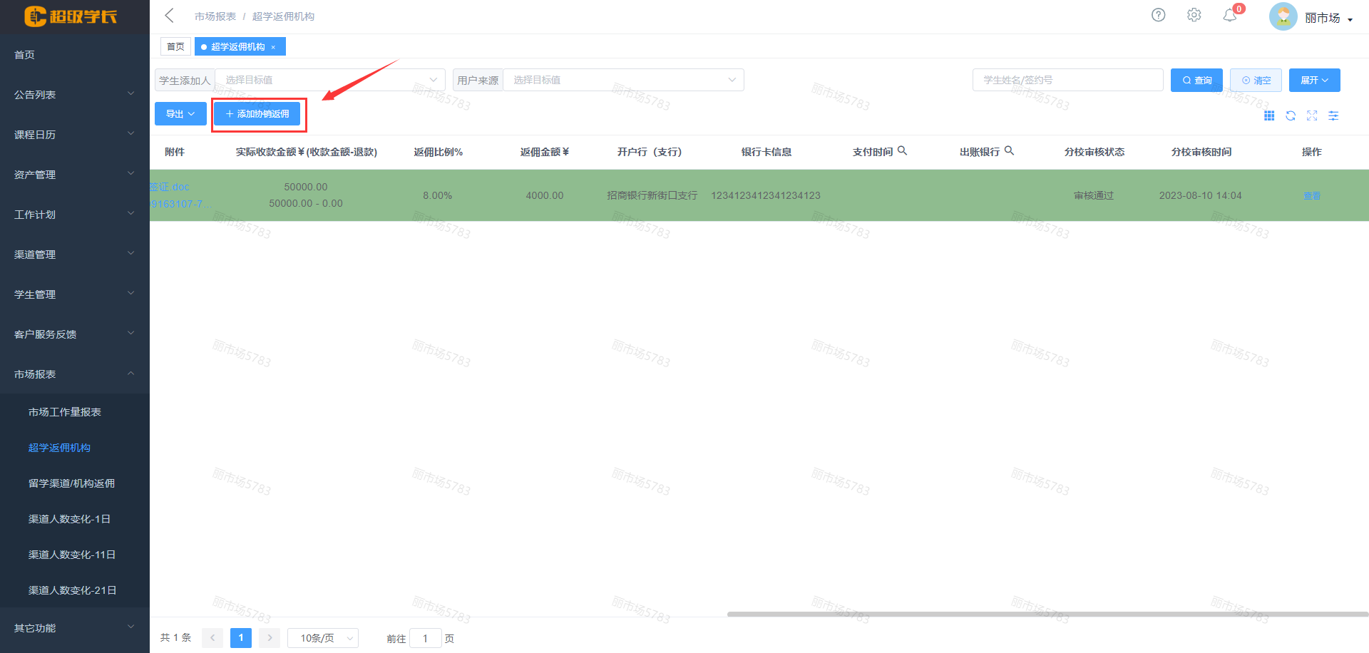Click the 添加协销返佣 button
The height and width of the screenshot is (653, 1369).
pos(257,114)
